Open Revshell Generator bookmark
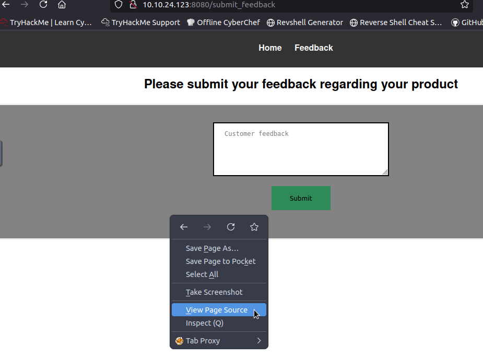The height and width of the screenshot is (357, 483). click(x=305, y=22)
